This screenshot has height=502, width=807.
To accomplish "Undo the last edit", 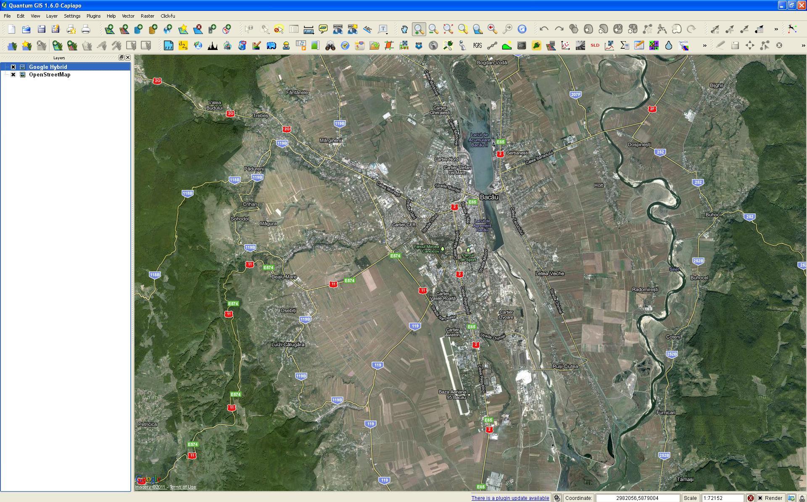I will (x=544, y=29).
